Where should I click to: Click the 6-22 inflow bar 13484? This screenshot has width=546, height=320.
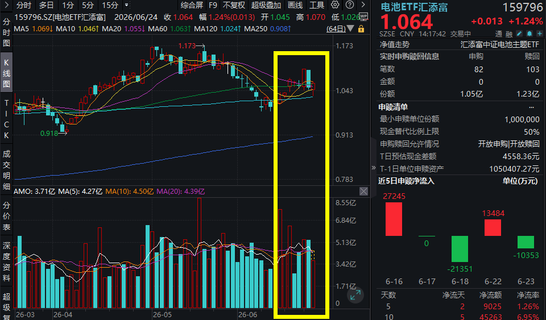pyautogui.click(x=493, y=227)
